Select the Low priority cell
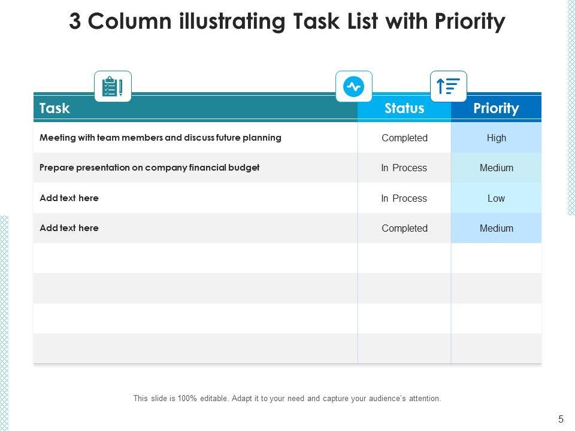The image size is (575, 431). point(496,198)
